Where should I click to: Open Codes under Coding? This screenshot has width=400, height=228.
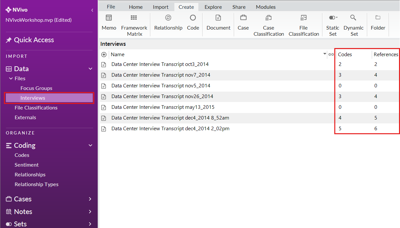(x=22, y=155)
